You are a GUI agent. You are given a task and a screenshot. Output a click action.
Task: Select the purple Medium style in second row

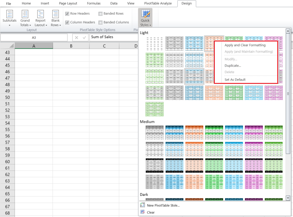(254, 149)
